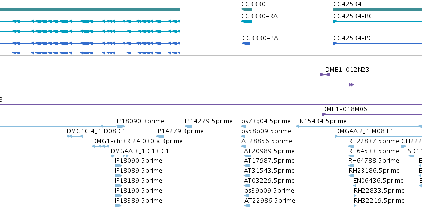Click the RH22833.5prime label
This screenshot has height=208, width=422.
pyautogui.click(x=379, y=191)
